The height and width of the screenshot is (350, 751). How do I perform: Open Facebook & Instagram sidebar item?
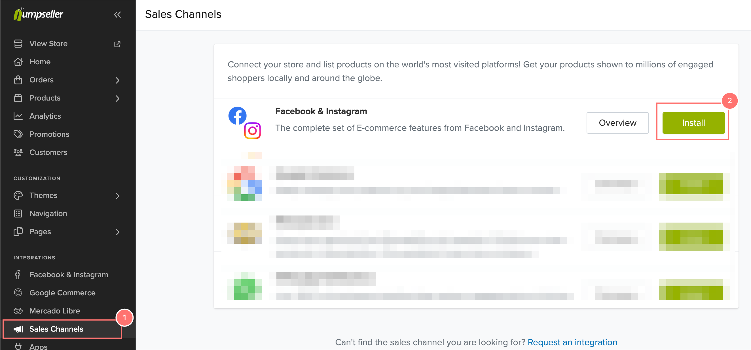(x=69, y=275)
